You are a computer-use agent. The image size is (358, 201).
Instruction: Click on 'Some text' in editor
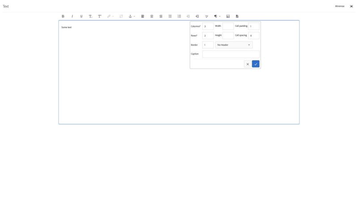point(66,27)
